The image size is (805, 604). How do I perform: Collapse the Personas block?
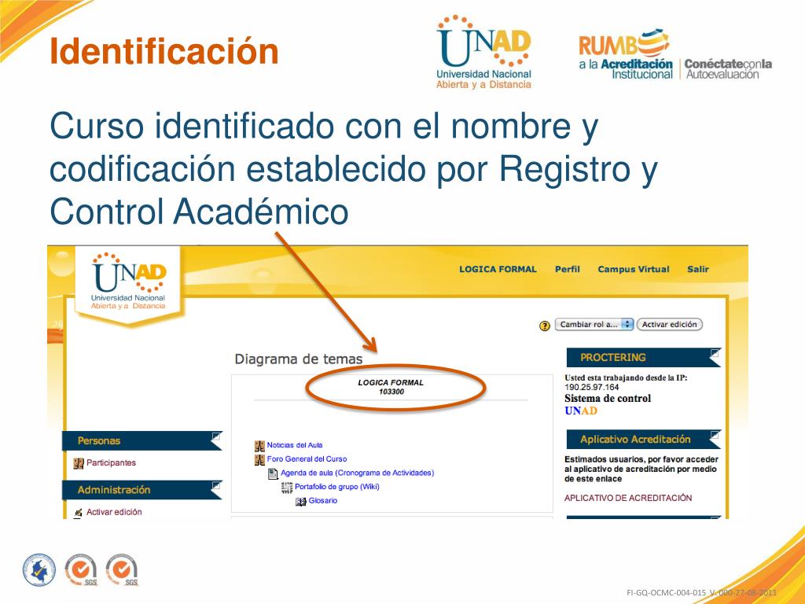217,436
